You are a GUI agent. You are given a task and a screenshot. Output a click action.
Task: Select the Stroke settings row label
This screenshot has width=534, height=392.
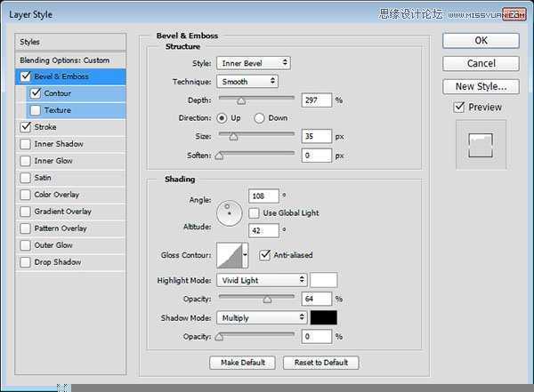[x=45, y=127]
